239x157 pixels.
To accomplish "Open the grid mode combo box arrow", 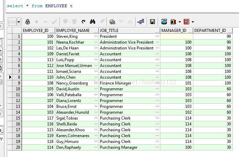I will pyautogui.click(x=19, y=22).
